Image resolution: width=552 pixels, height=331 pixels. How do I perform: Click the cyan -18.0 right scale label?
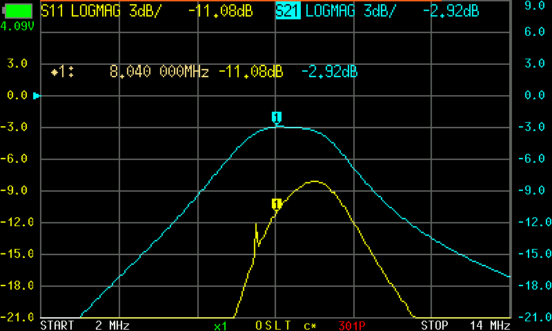[535, 285]
